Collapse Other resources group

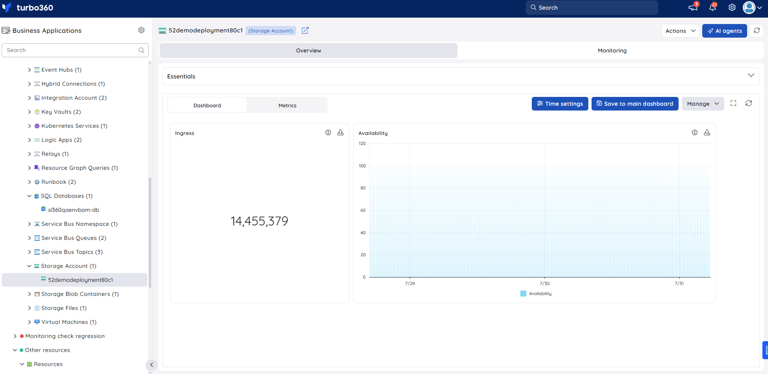tap(15, 350)
